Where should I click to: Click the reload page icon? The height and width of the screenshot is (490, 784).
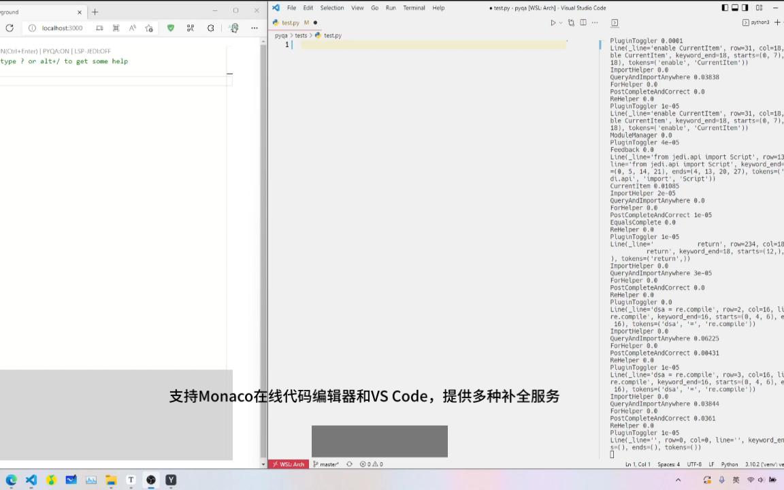(x=10, y=28)
